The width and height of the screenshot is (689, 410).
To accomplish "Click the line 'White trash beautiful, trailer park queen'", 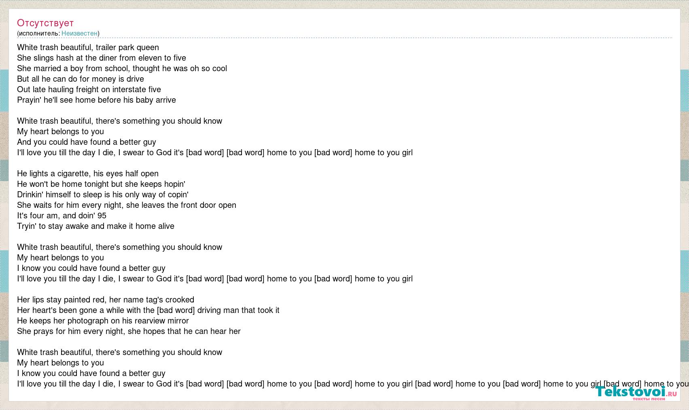I will pos(88,47).
